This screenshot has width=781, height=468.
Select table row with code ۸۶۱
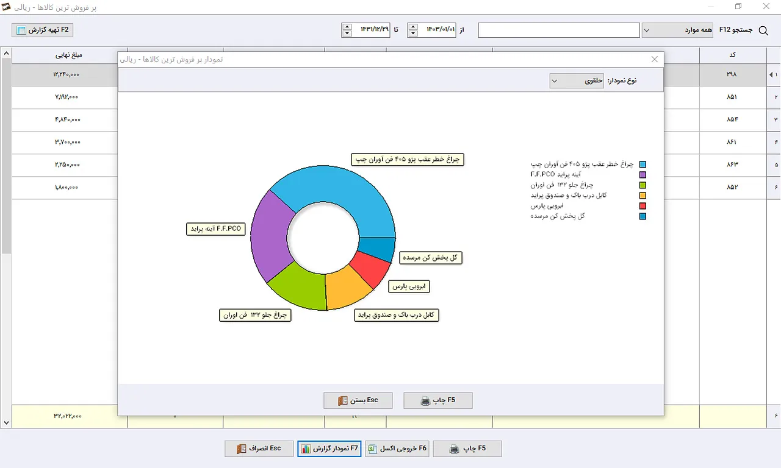[733, 142]
